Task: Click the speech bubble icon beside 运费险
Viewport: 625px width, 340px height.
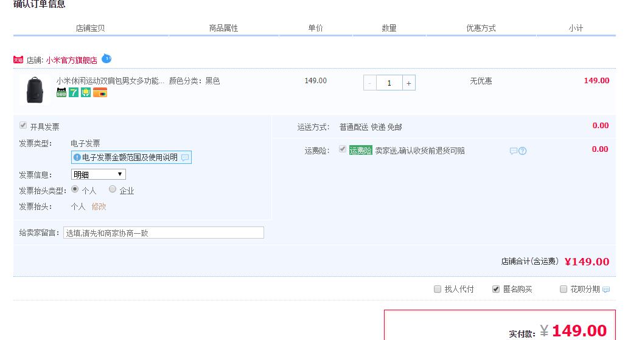Action: (514, 151)
